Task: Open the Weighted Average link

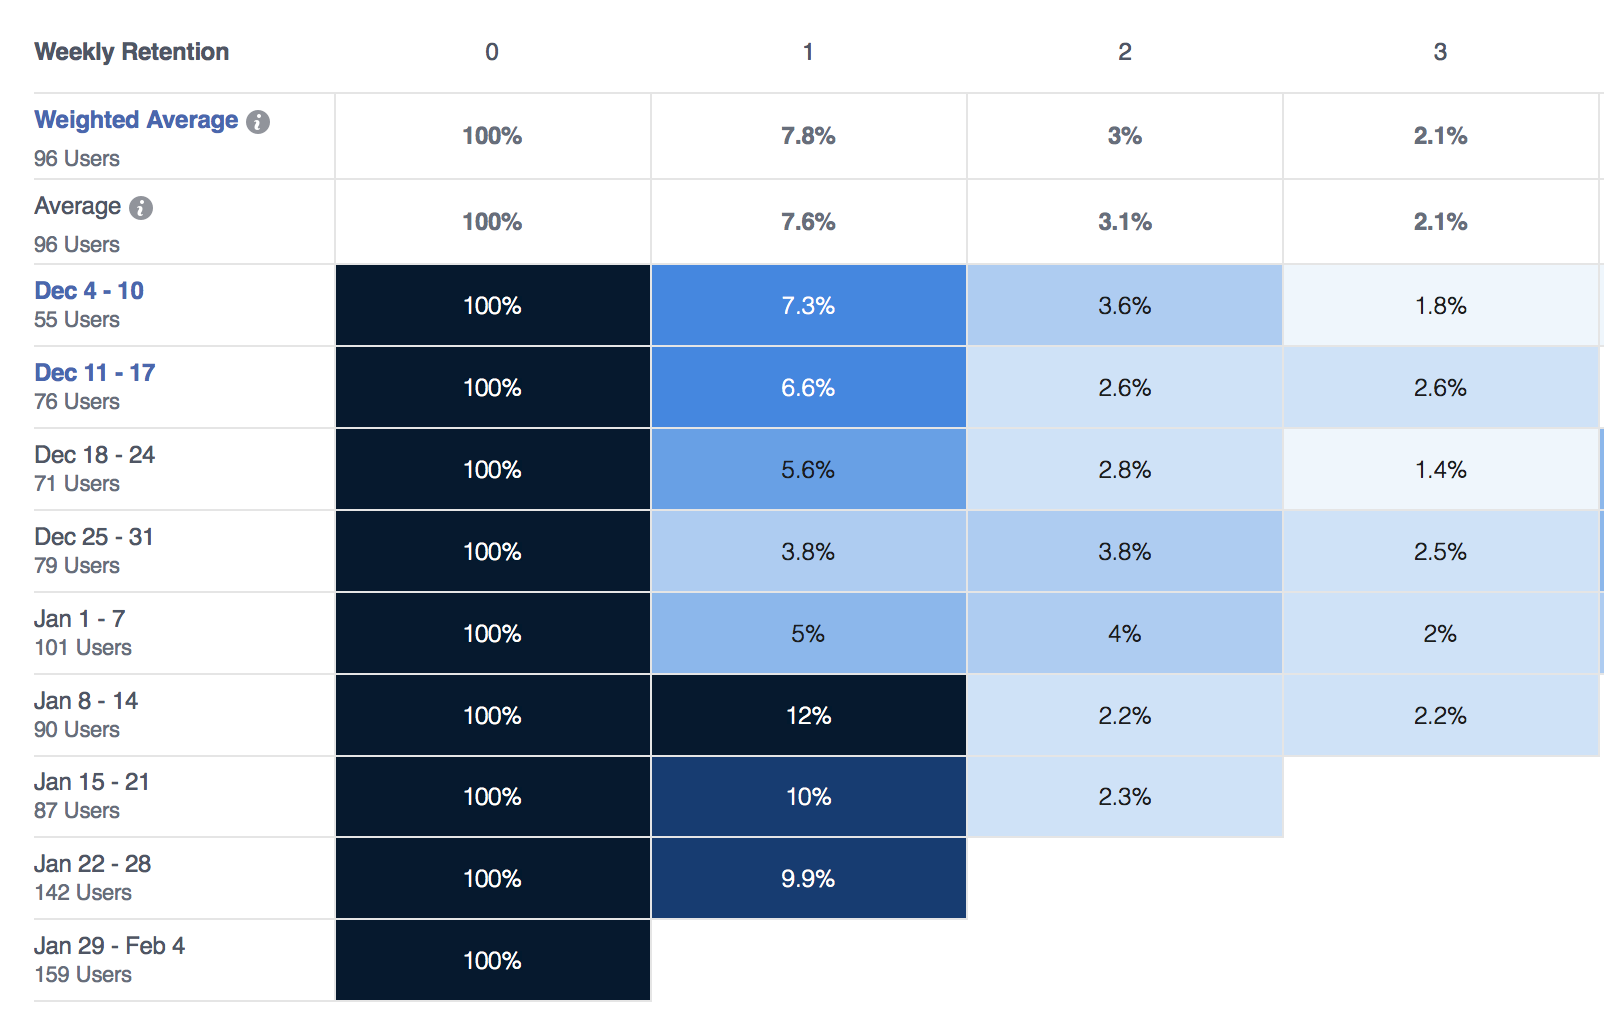Action: (136, 120)
